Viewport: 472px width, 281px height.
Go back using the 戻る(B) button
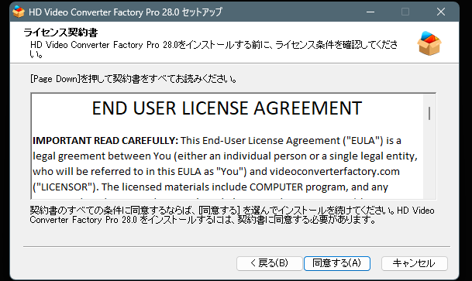[x=270, y=263]
